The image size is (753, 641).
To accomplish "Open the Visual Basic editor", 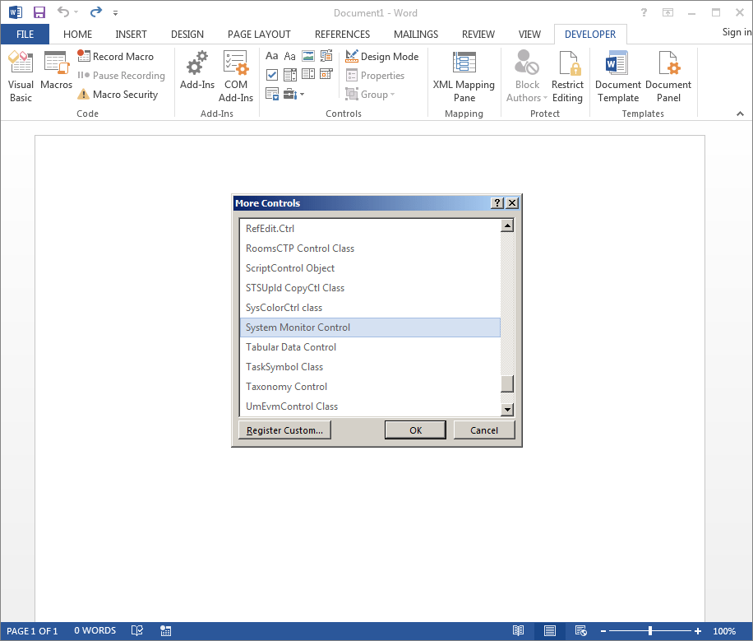I will tap(21, 77).
